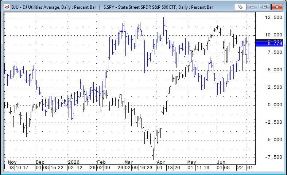This screenshot has height=175, width=287.
Task: Click the Feb month label on time axis
Action: 101,162
